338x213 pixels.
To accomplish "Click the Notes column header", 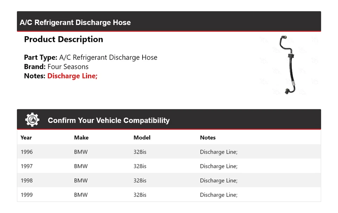I will point(208,137).
